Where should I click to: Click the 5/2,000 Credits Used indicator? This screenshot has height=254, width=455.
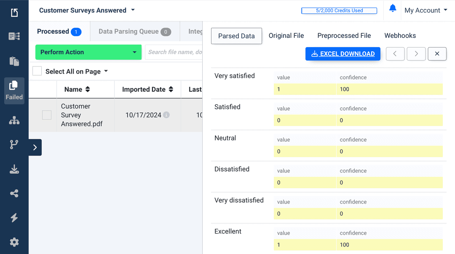(339, 11)
